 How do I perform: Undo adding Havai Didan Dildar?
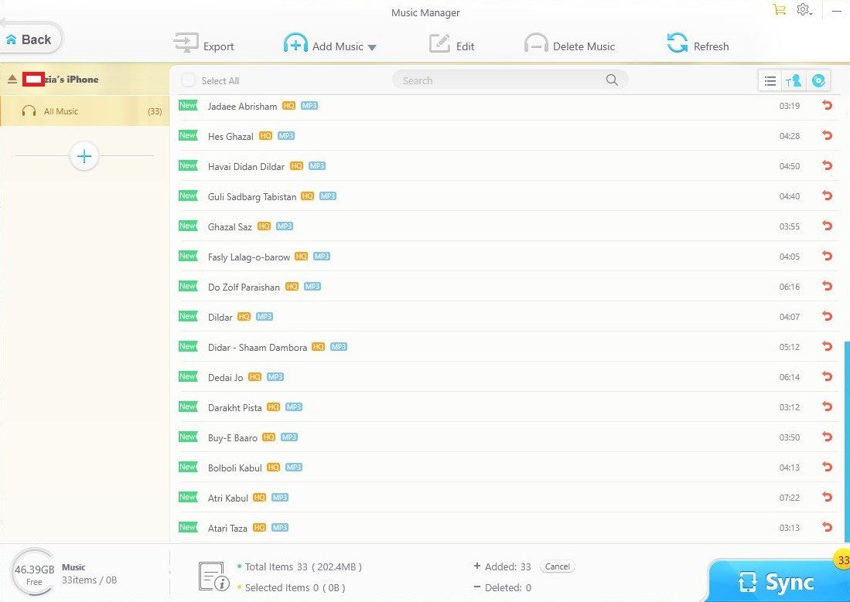(x=827, y=165)
